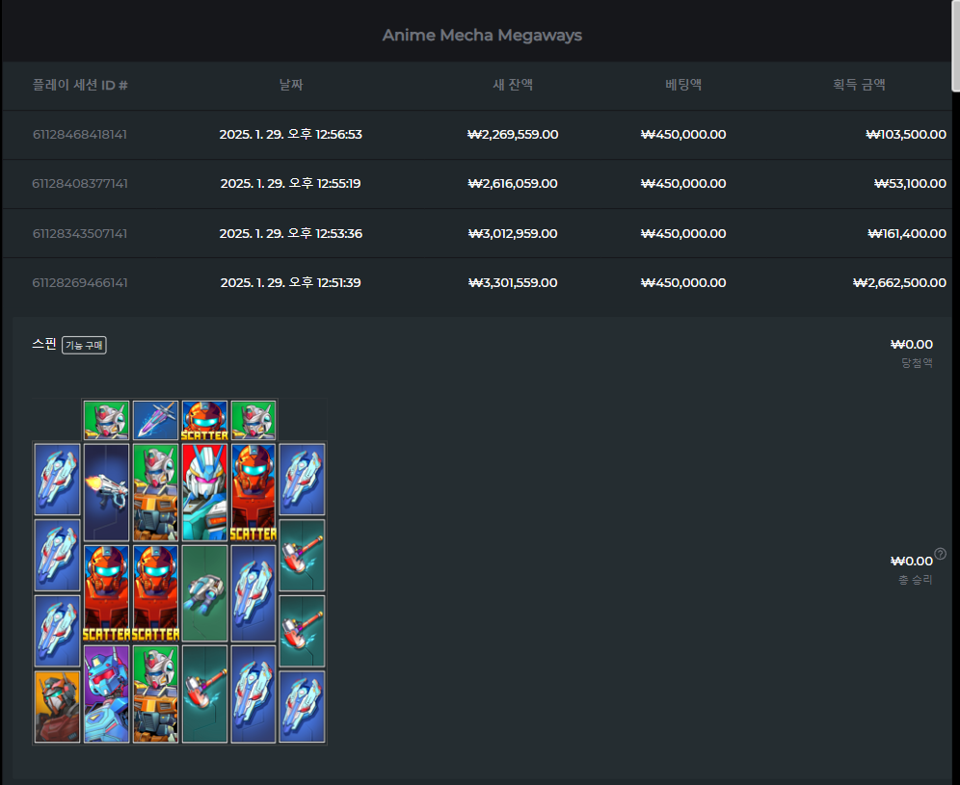
Task: Click the date 2025. 1. 29. 오후 12:56:53
Action: (291, 134)
